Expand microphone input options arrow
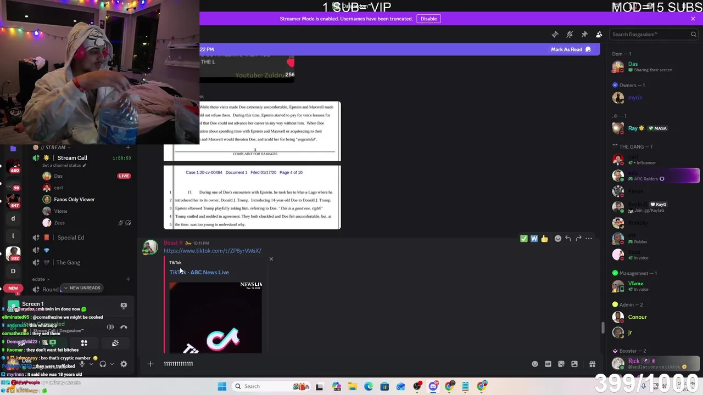Screen dimensions: 703x395 coord(91,364)
